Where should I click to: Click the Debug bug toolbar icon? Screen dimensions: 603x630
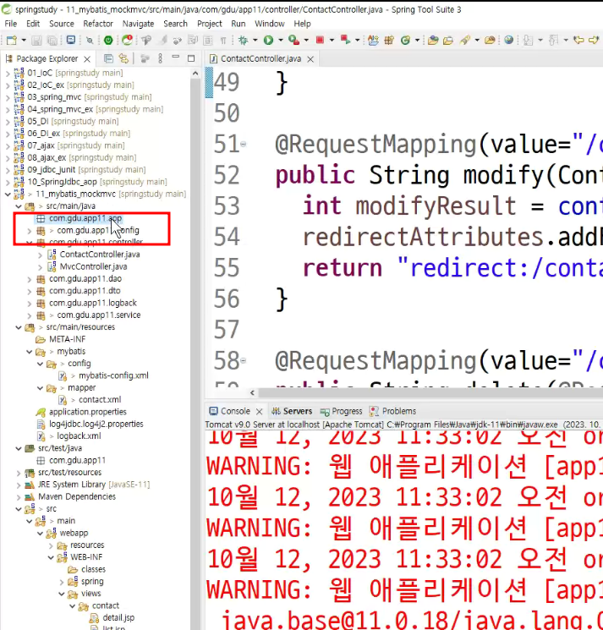243,41
